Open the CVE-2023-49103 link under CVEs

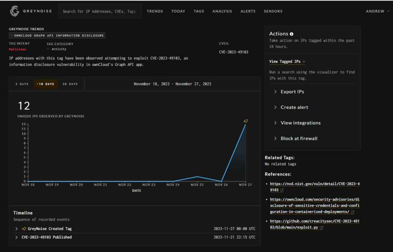(233, 52)
